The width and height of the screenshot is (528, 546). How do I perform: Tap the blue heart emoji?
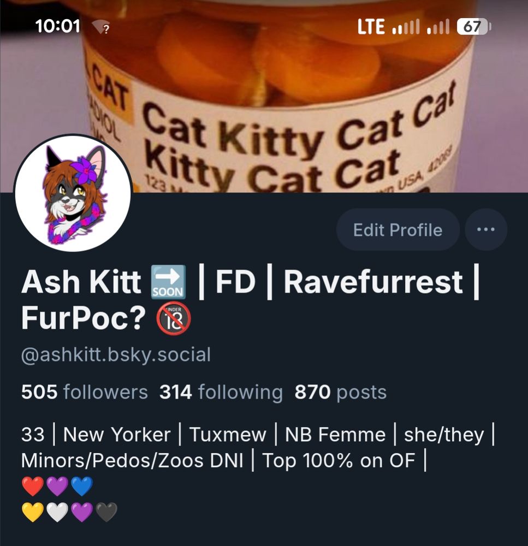pos(82,486)
